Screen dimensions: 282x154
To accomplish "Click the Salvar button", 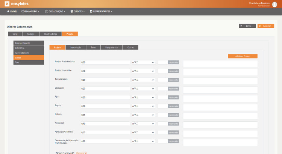I will click(x=247, y=26).
